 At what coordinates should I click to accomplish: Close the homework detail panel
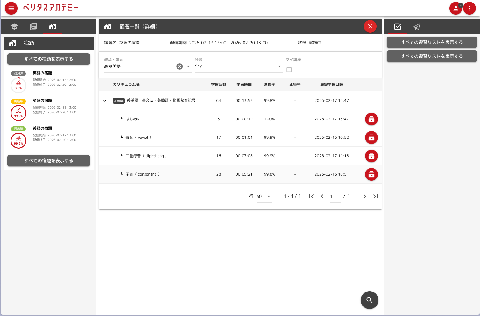point(370,26)
